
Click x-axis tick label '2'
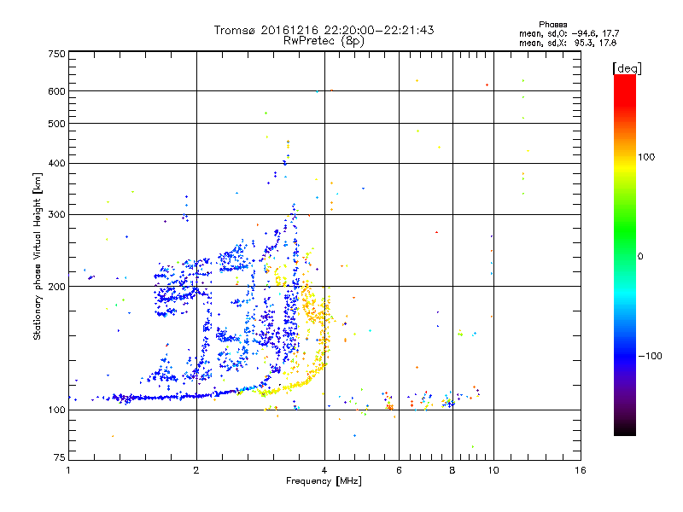[196, 470]
